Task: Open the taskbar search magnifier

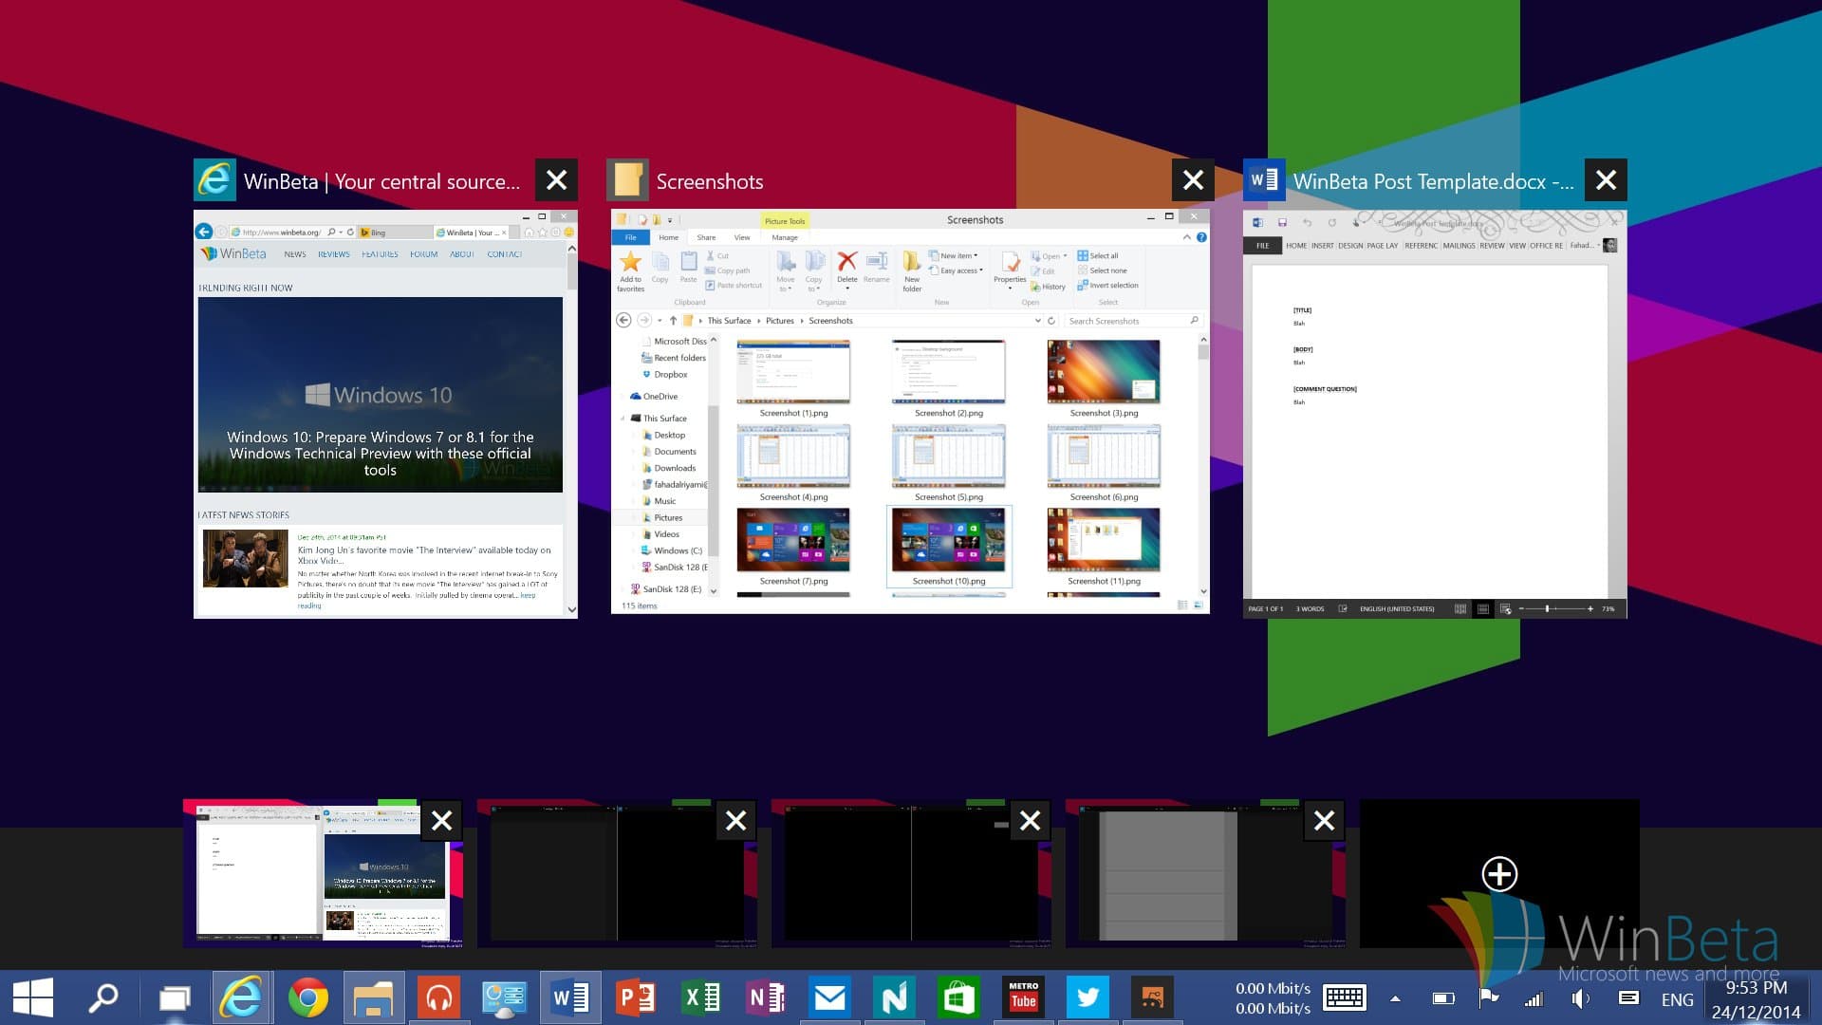Action: point(102,997)
